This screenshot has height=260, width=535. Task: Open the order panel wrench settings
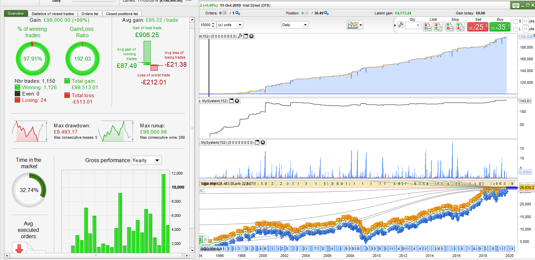coord(400,25)
